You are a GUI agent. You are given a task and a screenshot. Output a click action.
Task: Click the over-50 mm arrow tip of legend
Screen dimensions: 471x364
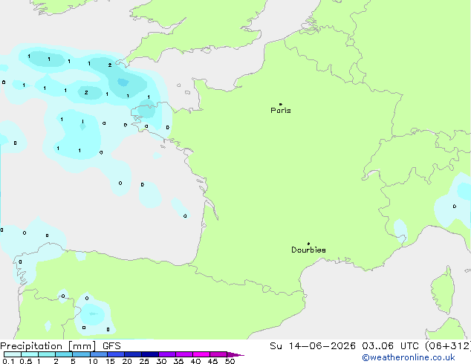pyautogui.click(x=235, y=354)
